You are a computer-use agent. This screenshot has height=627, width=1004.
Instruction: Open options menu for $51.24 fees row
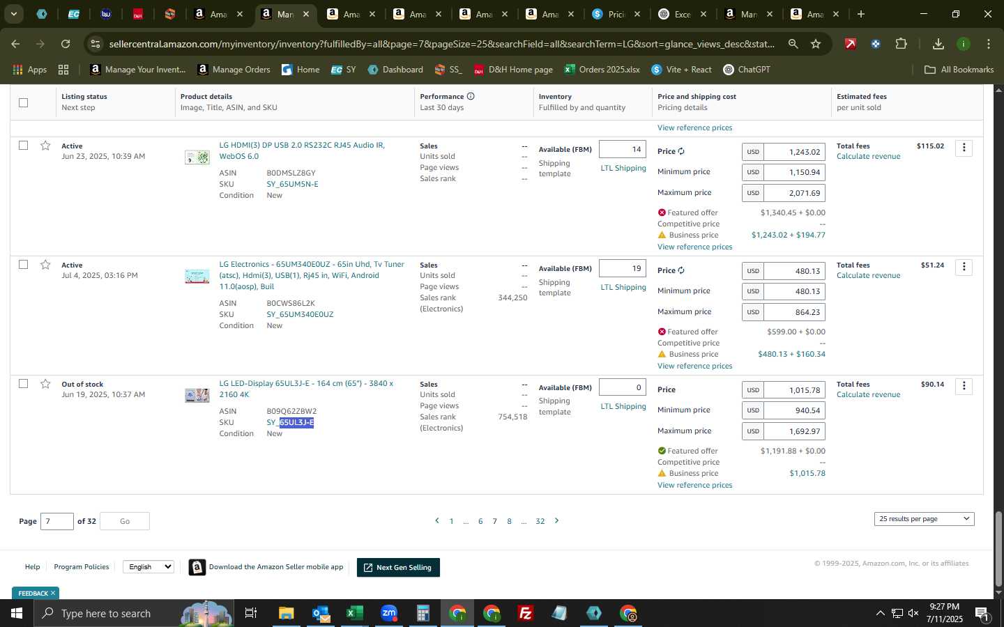964,267
